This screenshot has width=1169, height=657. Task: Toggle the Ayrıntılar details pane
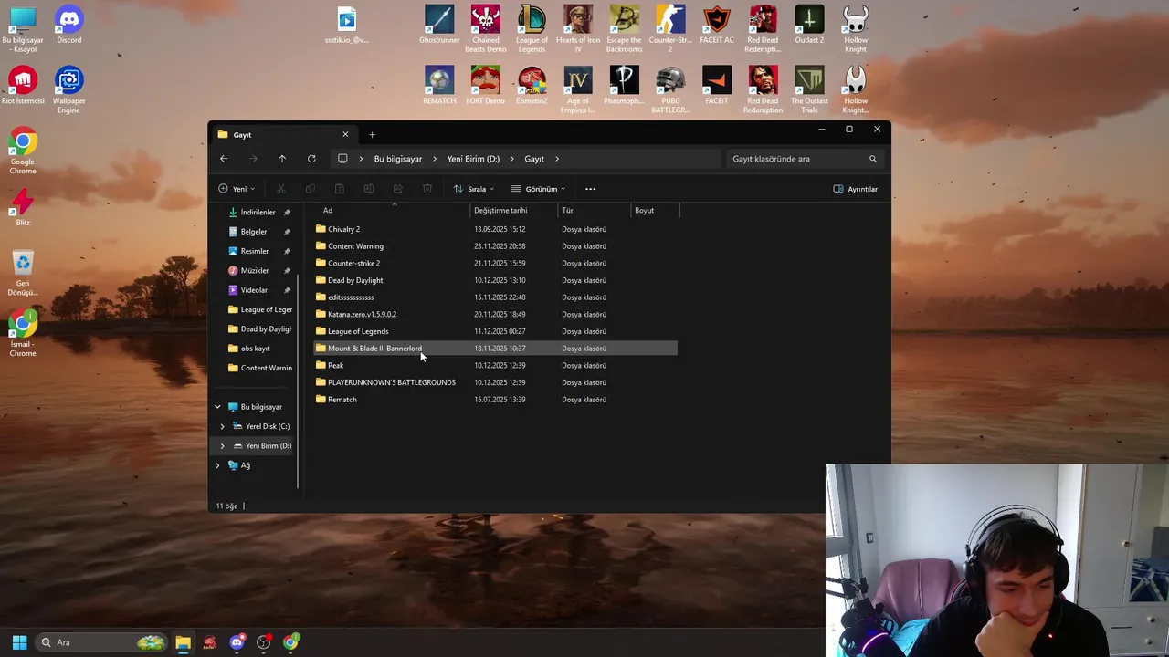click(x=856, y=189)
